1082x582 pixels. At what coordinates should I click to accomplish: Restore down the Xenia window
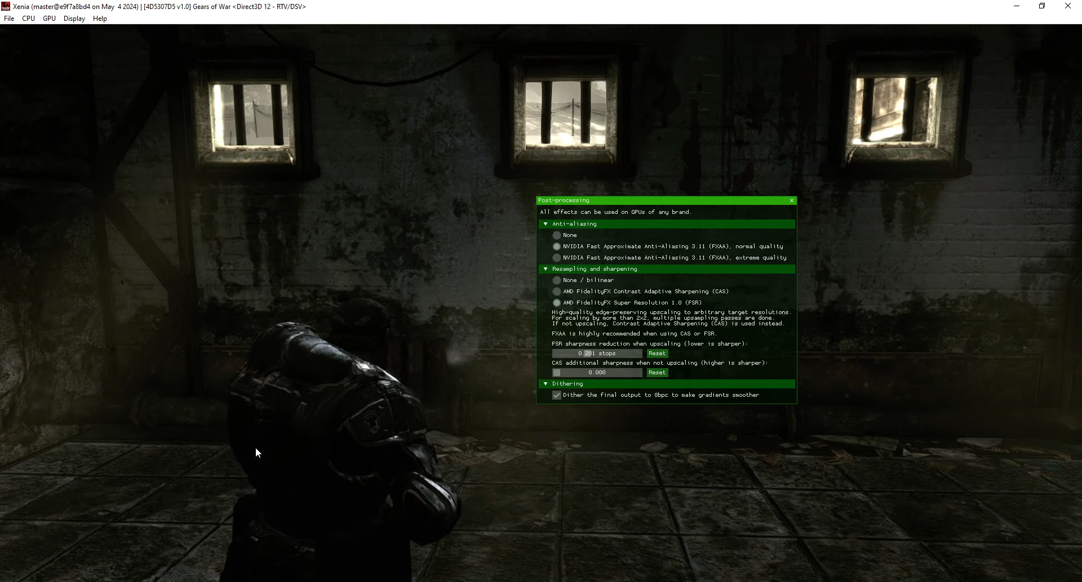click(x=1042, y=6)
